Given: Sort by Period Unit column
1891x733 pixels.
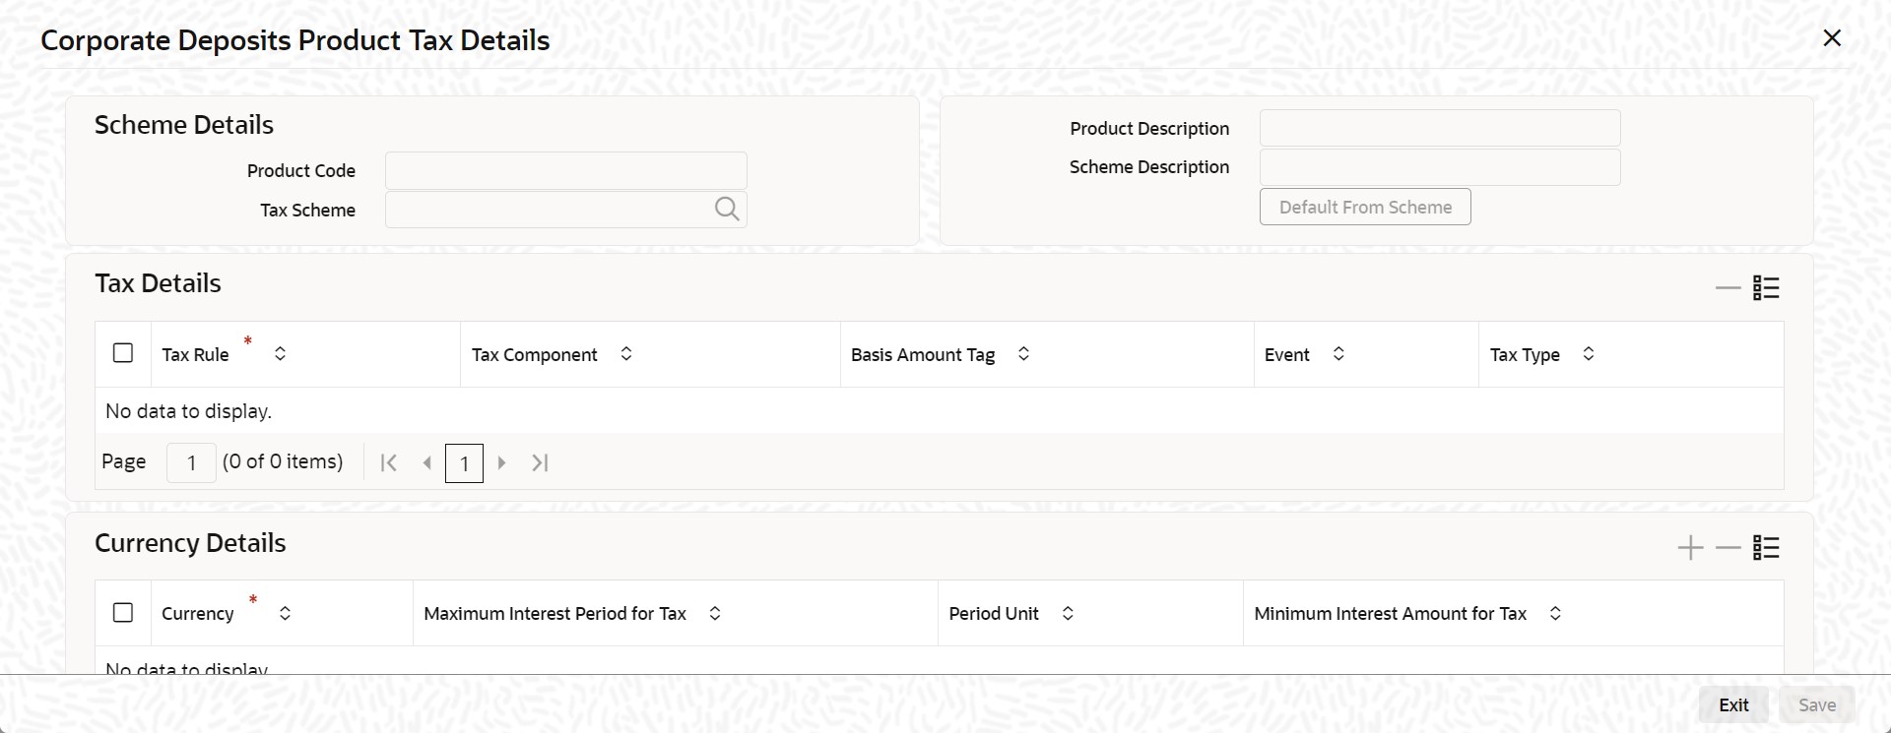Looking at the screenshot, I should (x=1068, y=613).
